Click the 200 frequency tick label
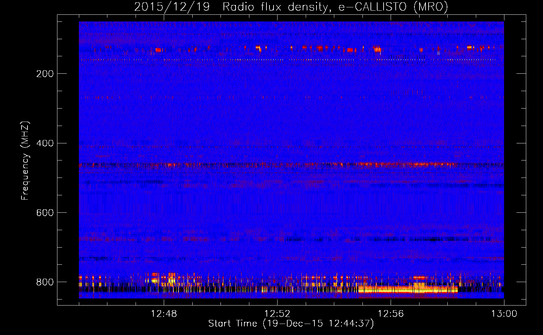The width and height of the screenshot is (543, 335). 45,74
